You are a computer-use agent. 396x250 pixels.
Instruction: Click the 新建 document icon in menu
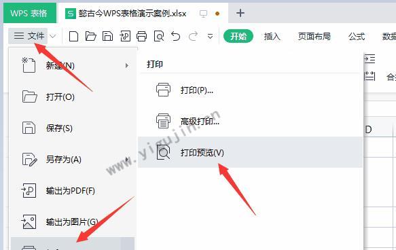point(29,65)
